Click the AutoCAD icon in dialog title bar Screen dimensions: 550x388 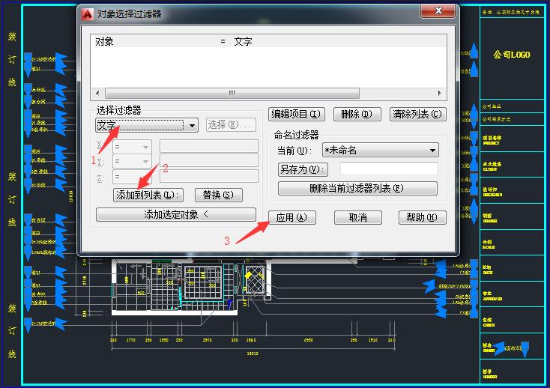point(87,14)
